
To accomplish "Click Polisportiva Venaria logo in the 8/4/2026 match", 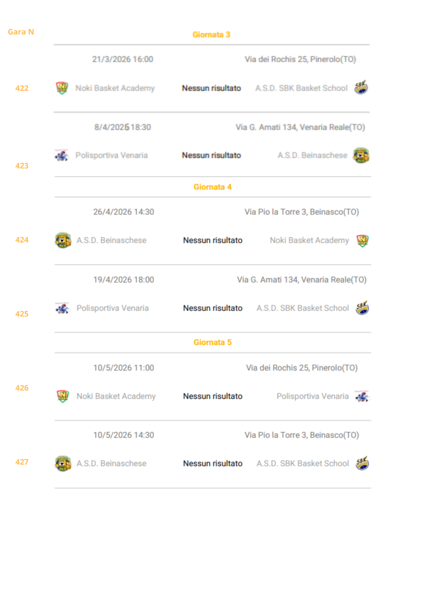I will pyautogui.click(x=62, y=155).
